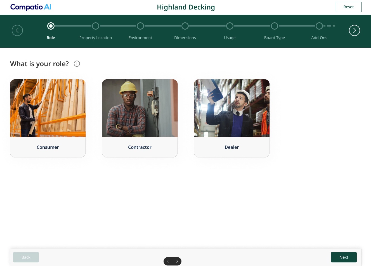Choose the Contractor role photo
The width and height of the screenshot is (371, 268).
click(140, 108)
